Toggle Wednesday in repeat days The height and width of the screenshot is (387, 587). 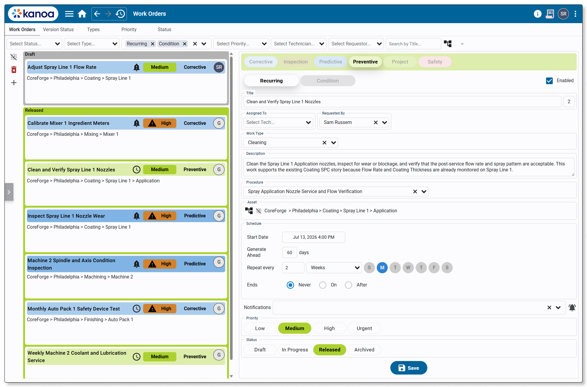(408, 268)
